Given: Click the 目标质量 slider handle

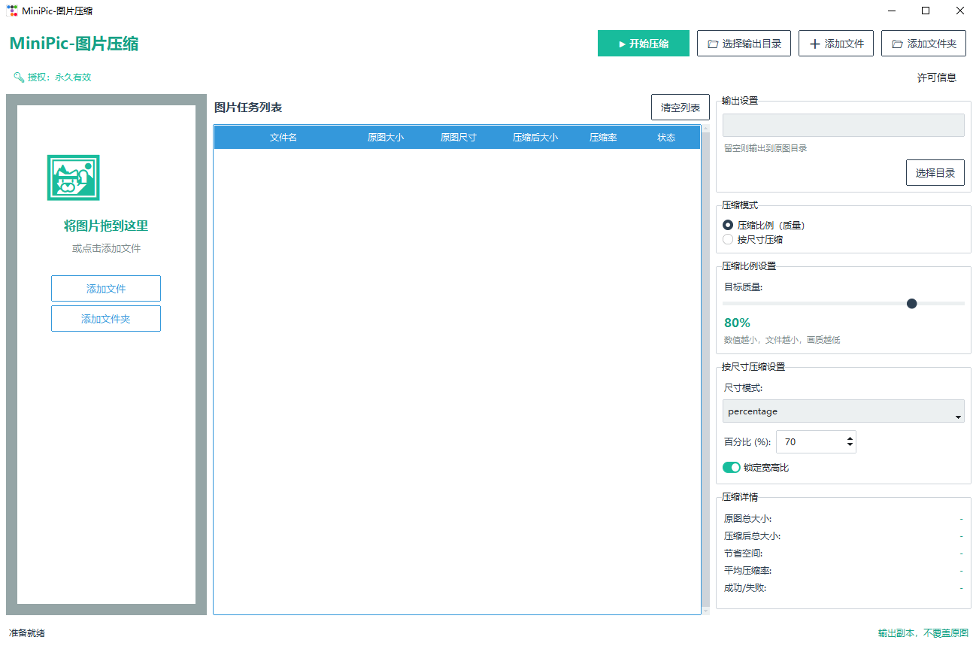Looking at the screenshot, I should 912,303.
